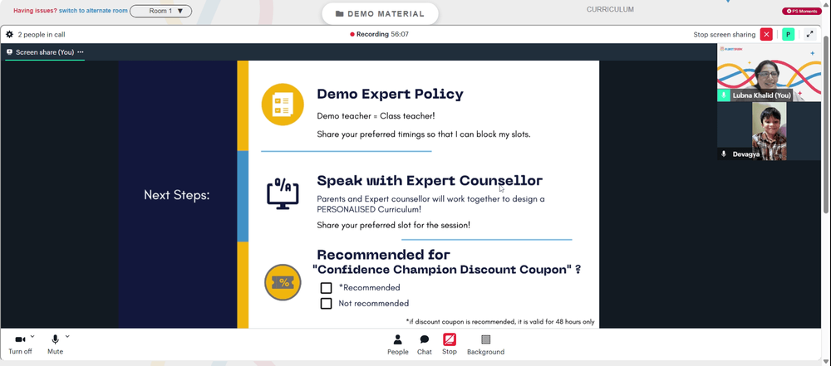This screenshot has width=831, height=366.
Task: Click Having issues? text
Action: (35, 11)
